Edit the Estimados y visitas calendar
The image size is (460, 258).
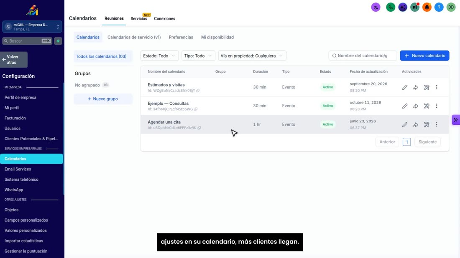pyautogui.click(x=404, y=87)
